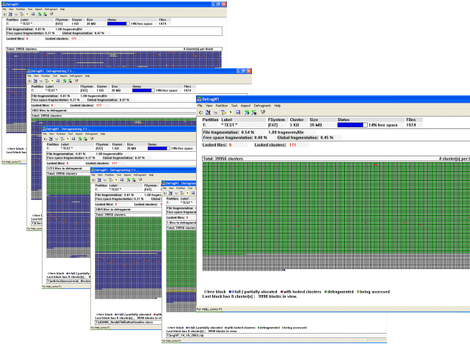
Task: Click '1723 files to defragment.' text
Action: [x=65, y=169]
